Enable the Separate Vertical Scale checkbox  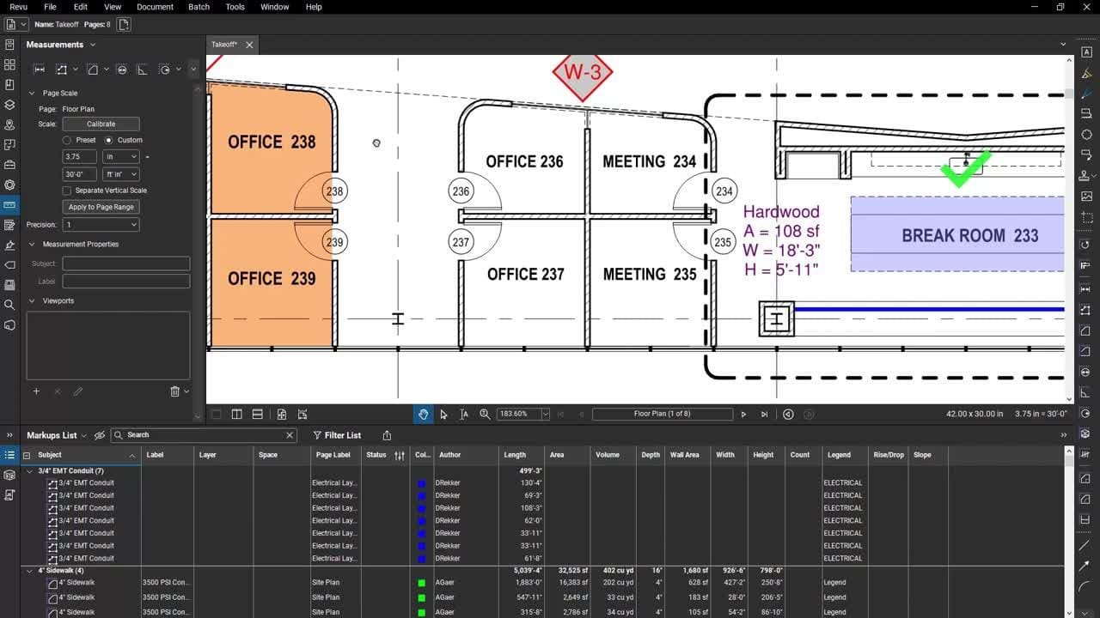67,191
